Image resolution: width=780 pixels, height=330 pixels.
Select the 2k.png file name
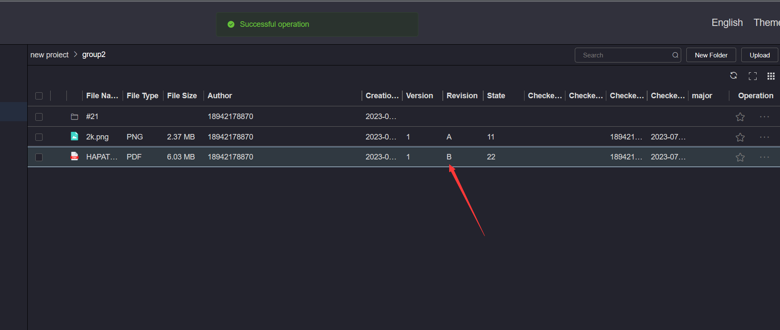click(x=97, y=137)
